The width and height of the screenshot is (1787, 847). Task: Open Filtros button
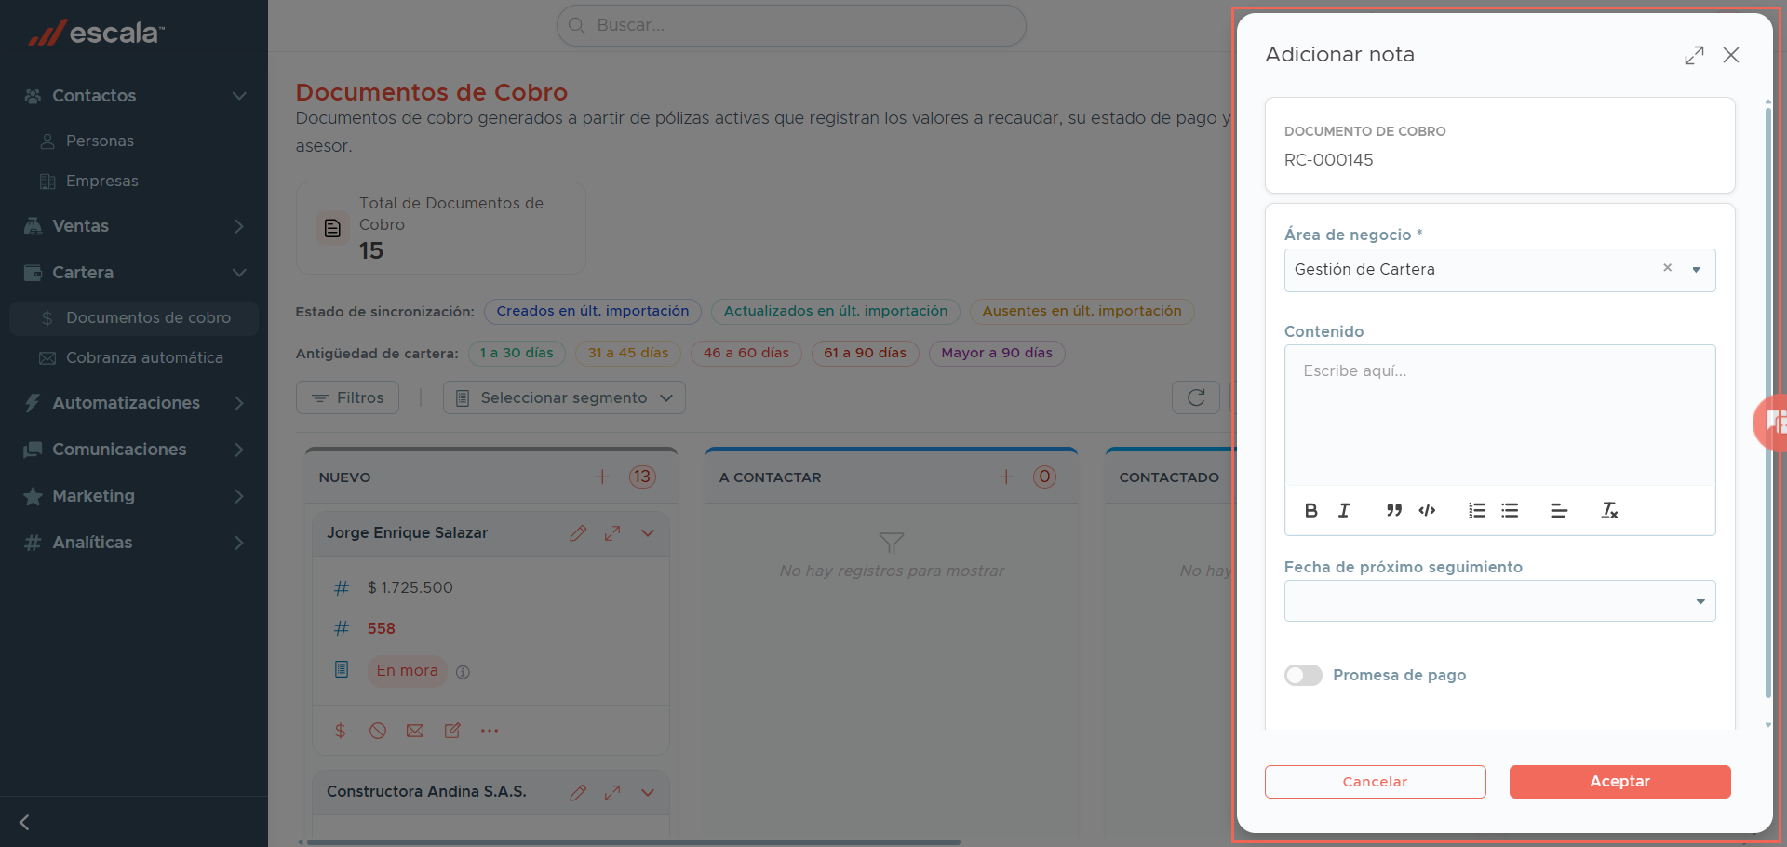click(347, 397)
